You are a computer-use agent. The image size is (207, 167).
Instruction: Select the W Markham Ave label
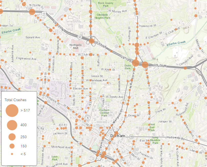(x=97, y=80)
